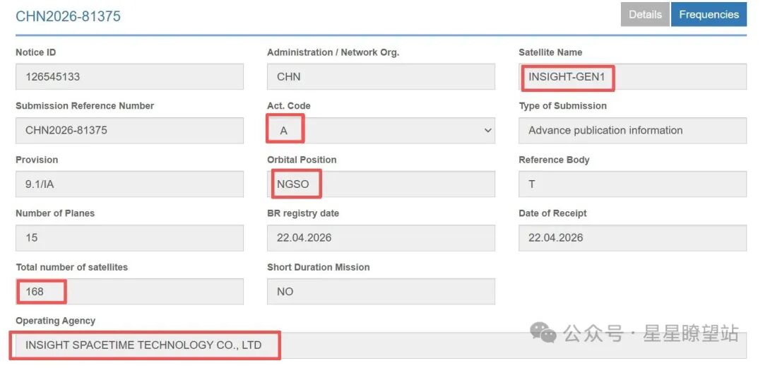Click the Orbital Position field NGSO

pyautogui.click(x=381, y=184)
